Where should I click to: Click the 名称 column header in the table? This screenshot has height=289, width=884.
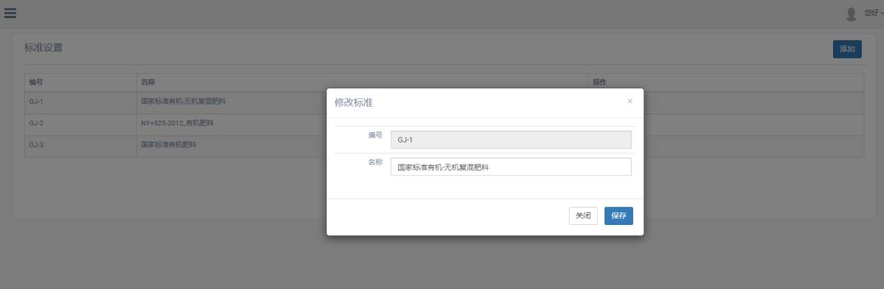click(148, 82)
